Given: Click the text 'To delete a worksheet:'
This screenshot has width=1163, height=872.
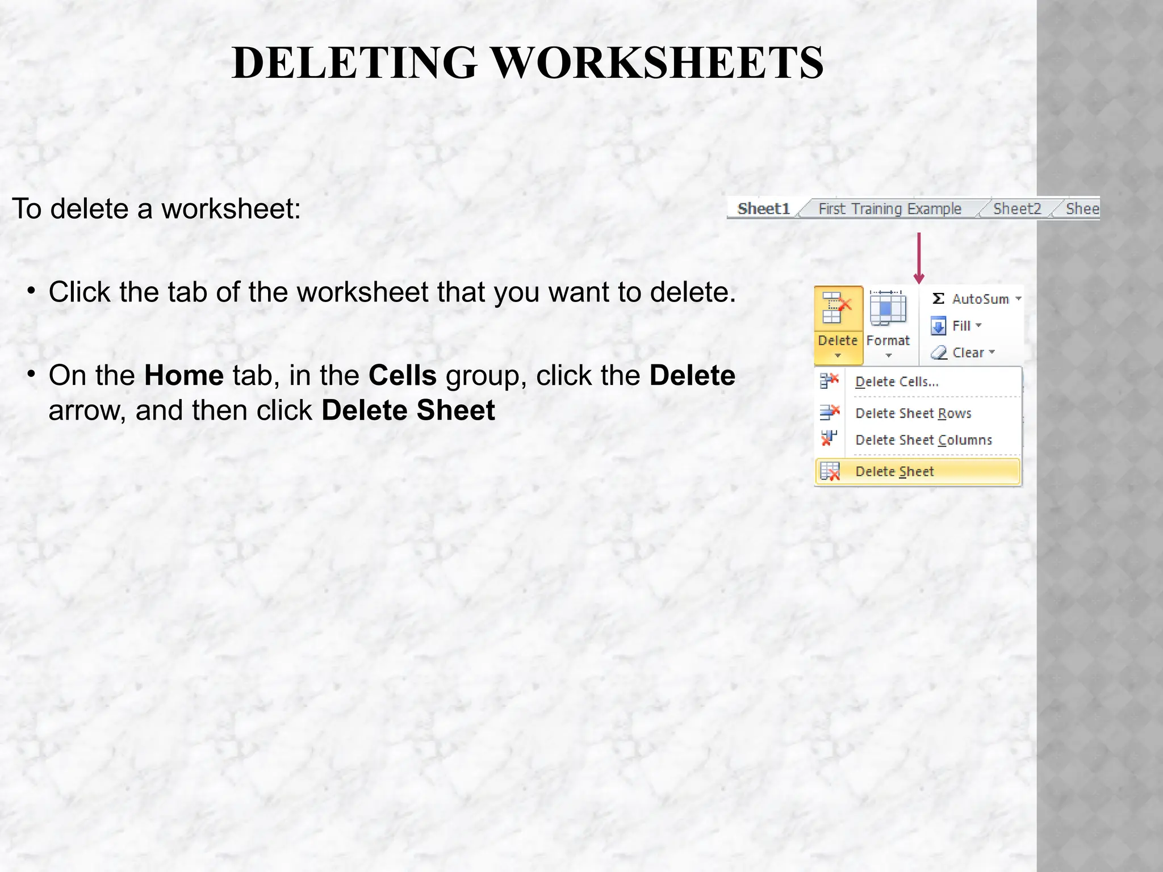Looking at the screenshot, I should [156, 208].
